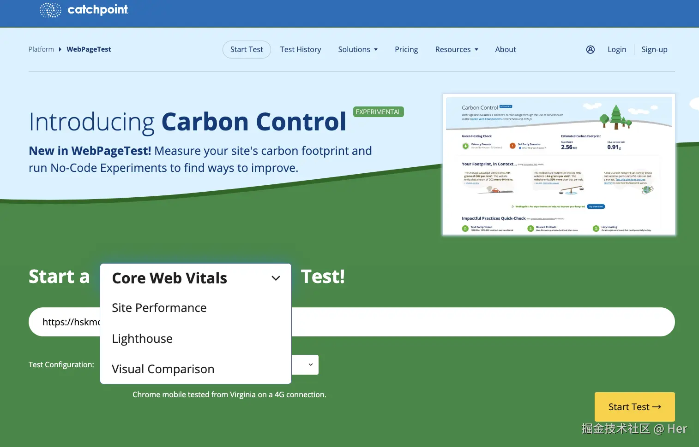Open the Test History page
Screen dimensions: 699x447
tap(301, 49)
